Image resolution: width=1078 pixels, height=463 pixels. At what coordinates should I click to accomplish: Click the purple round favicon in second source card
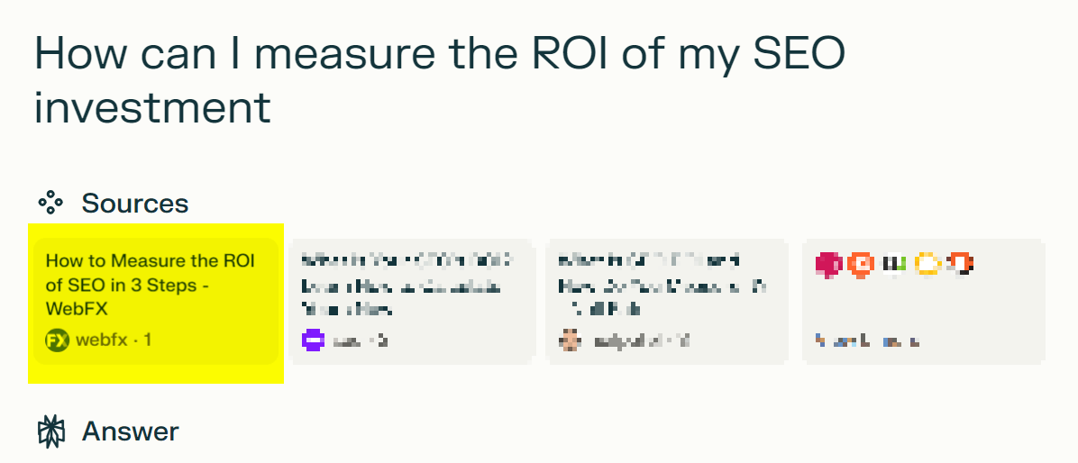[313, 340]
